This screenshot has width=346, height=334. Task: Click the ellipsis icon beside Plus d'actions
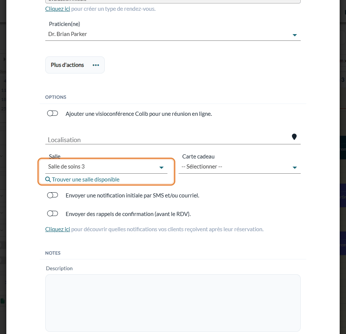(96, 65)
